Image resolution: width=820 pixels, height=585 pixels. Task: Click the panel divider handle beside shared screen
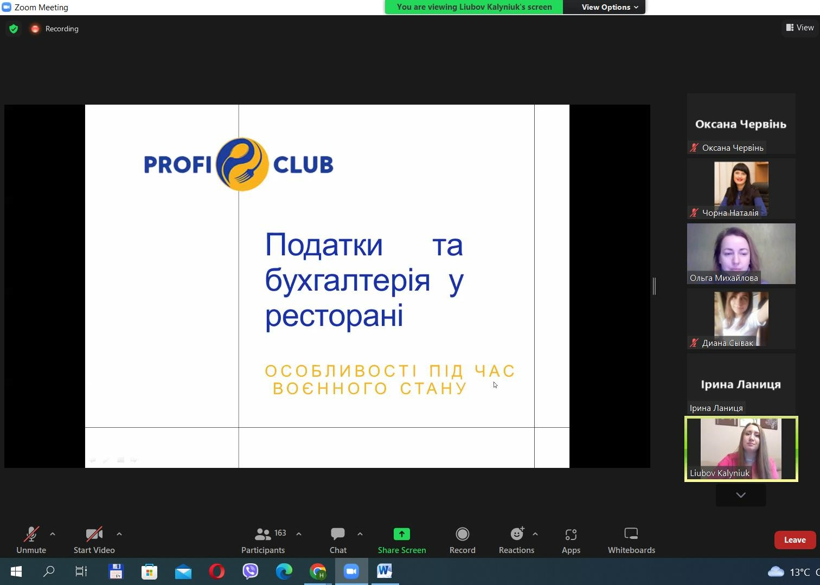pyautogui.click(x=654, y=286)
